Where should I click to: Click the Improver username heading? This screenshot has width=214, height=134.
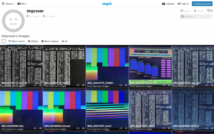[x=35, y=11]
